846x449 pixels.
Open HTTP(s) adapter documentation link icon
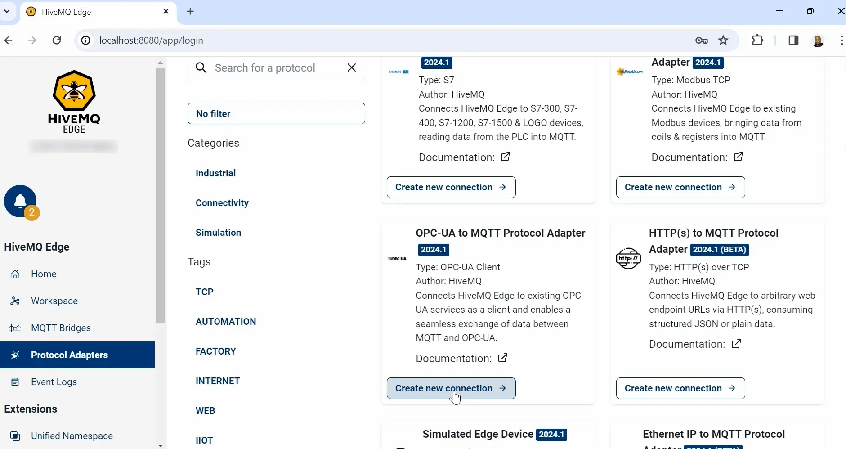coord(736,344)
